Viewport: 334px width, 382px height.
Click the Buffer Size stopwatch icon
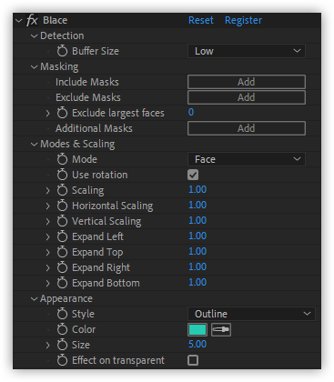tap(62, 51)
